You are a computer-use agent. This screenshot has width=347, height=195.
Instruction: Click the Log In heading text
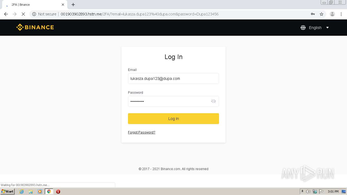coord(173,57)
